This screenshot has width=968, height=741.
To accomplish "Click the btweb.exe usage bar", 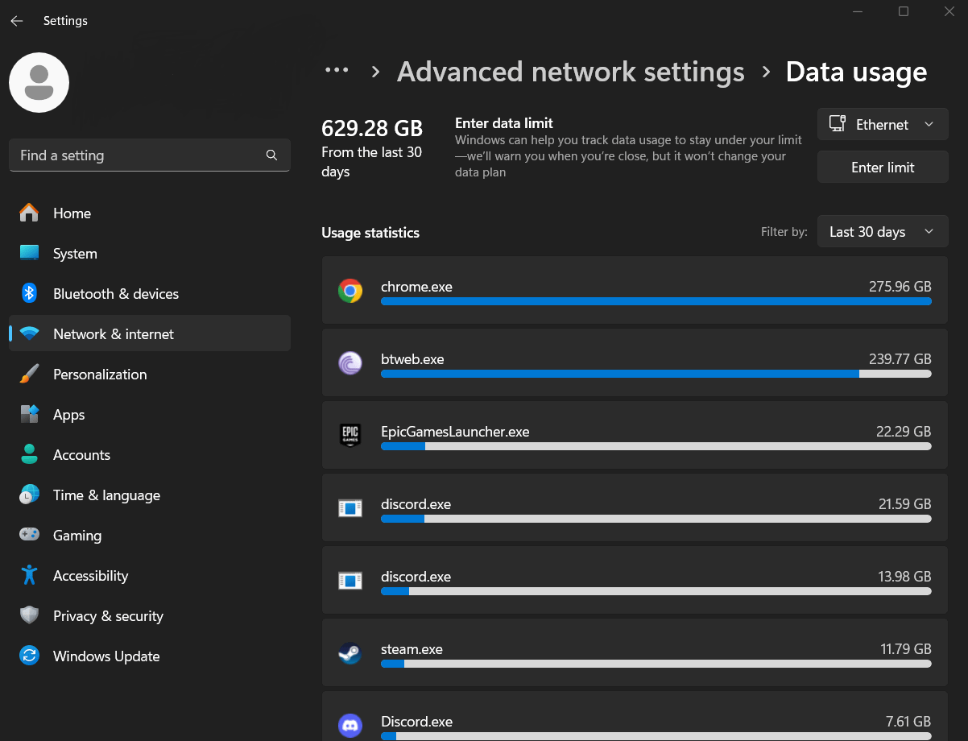I will tap(656, 374).
